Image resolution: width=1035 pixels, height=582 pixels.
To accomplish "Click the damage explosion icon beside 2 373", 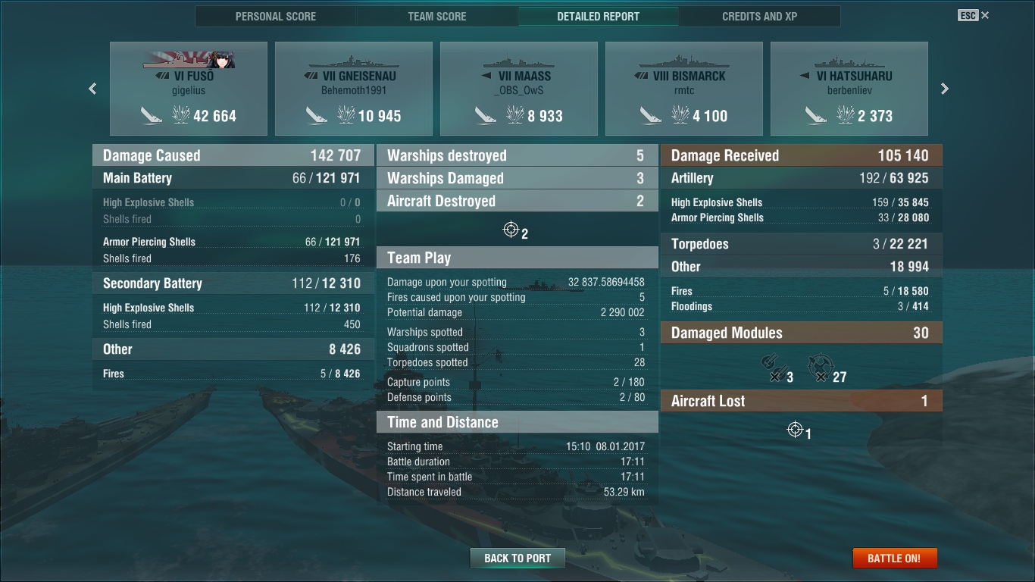I will click(x=845, y=115).
